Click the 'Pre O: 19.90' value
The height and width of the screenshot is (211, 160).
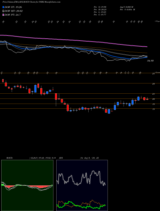(100, 7)
